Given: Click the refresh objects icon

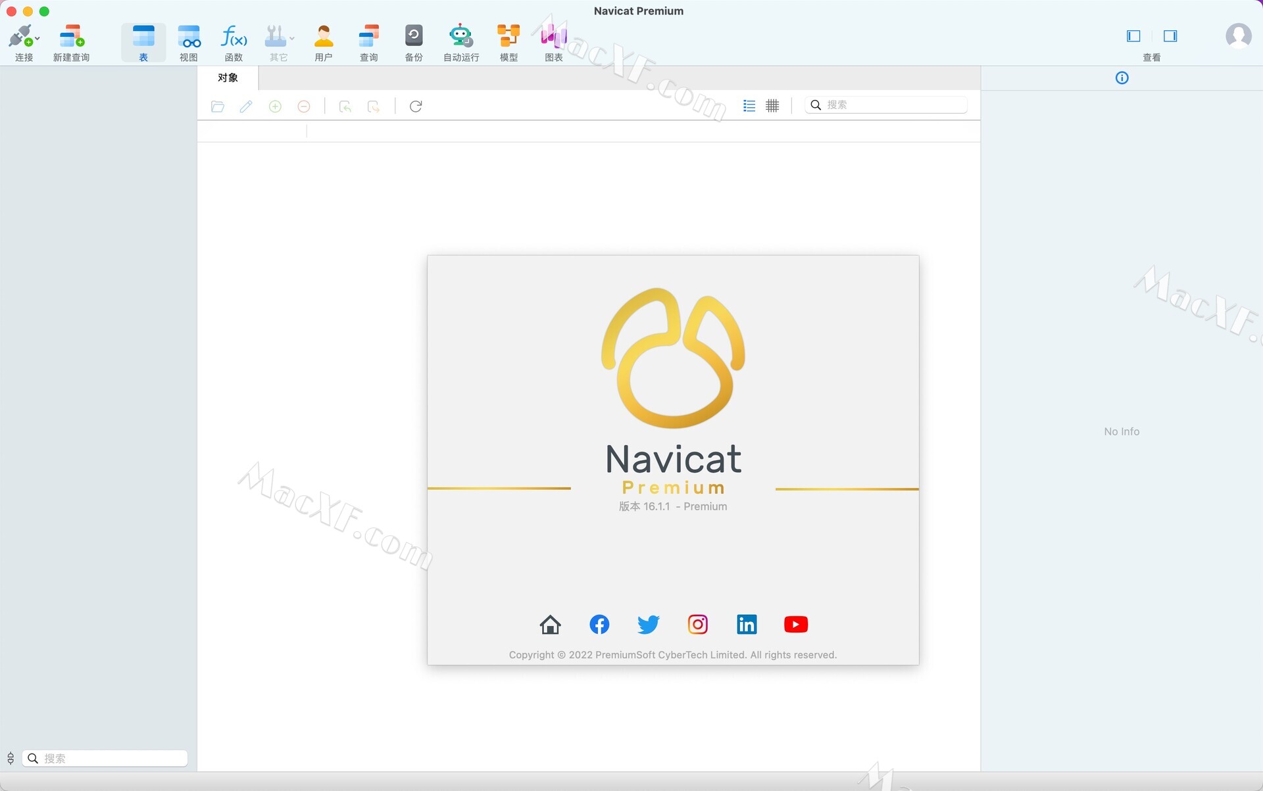Looking at the screenshot, I should pos(416,107).
